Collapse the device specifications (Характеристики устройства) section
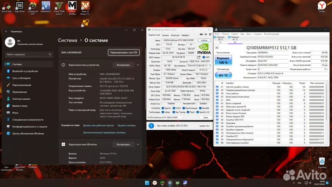Viewport: 332px width, 187px height. (138, 65)
